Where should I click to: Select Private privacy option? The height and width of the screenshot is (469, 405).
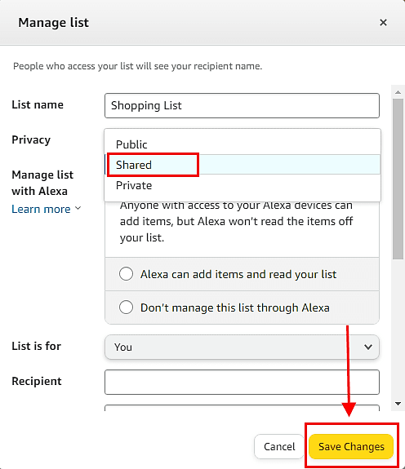pyautogui.click(x=243, y=185)
